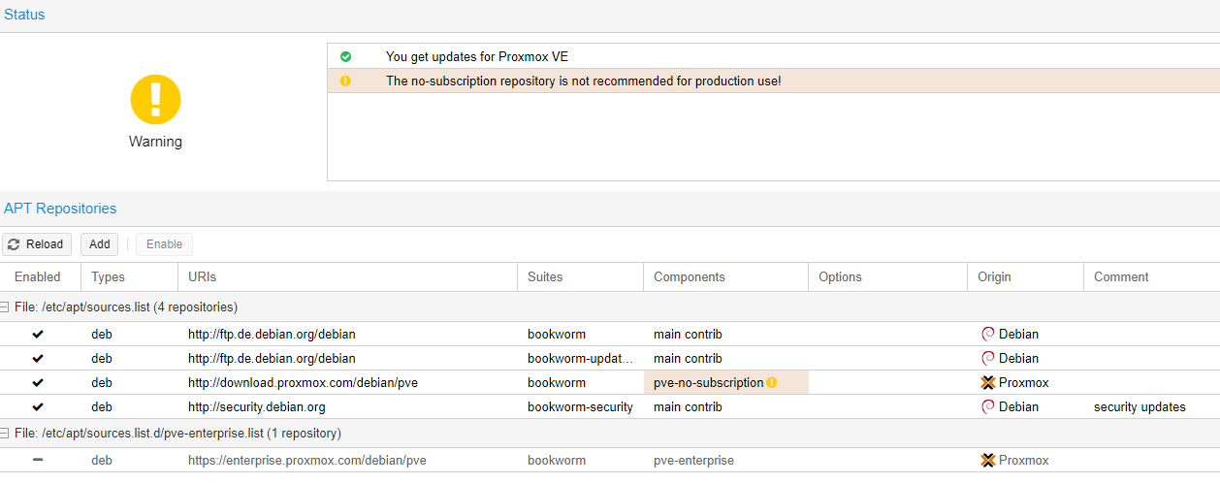Click the greyed Enable button
This screenshot has width=1220, height=484.
click(164, 244)
